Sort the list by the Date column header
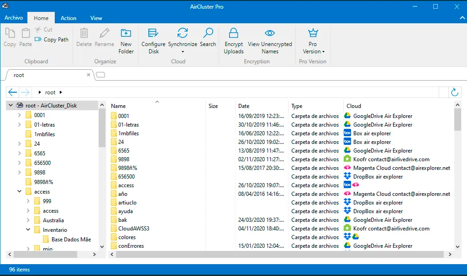The height and width of the screenshot is (276, 467). pyautogui.click(x=244, y=106)
